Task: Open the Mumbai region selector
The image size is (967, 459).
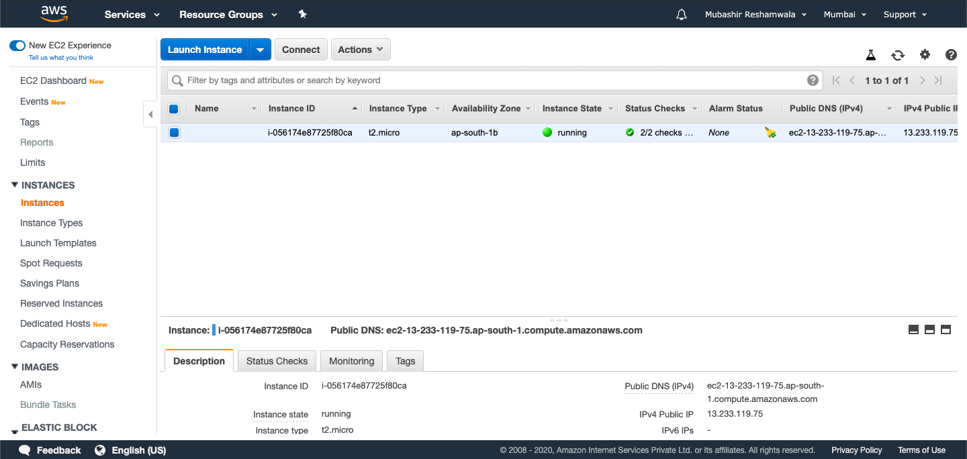Action: click(x=845, y=14)
